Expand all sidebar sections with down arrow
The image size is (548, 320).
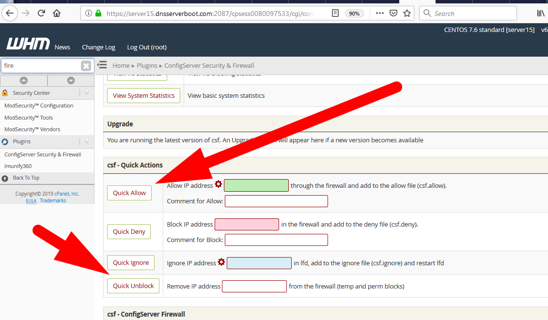(x=71, y=80)
